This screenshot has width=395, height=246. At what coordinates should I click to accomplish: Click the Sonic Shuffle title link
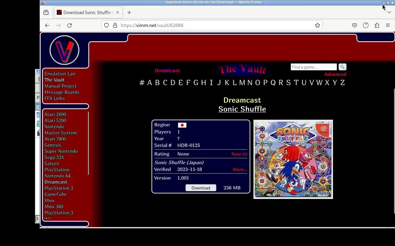242,109
